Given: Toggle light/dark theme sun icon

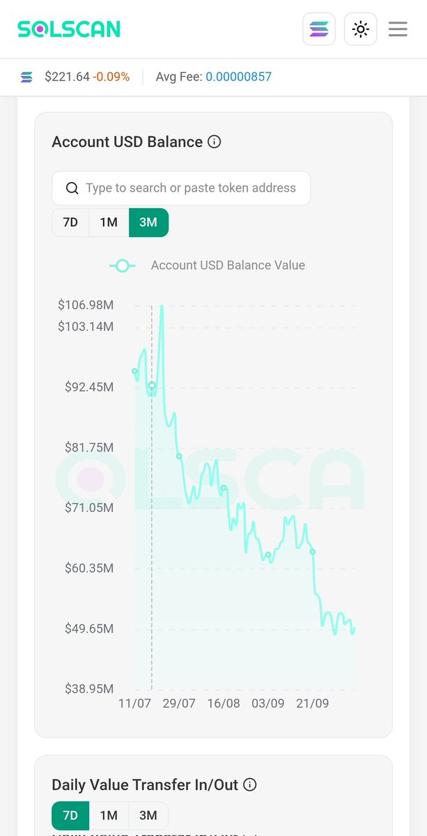Looking at the screenshot, I should tap(360, 29).
